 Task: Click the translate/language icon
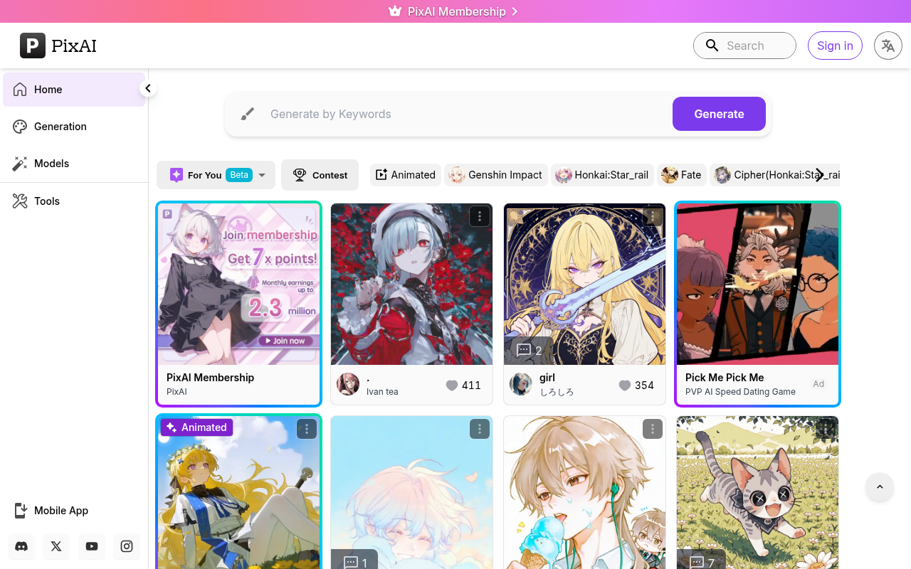point(888,45)
